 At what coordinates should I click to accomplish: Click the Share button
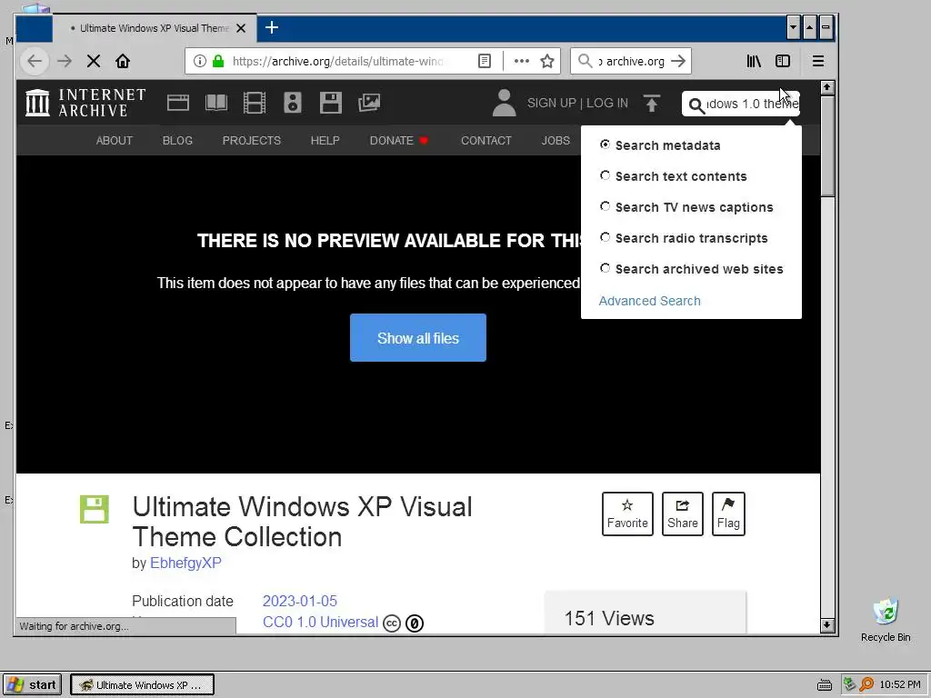(682, 514)
